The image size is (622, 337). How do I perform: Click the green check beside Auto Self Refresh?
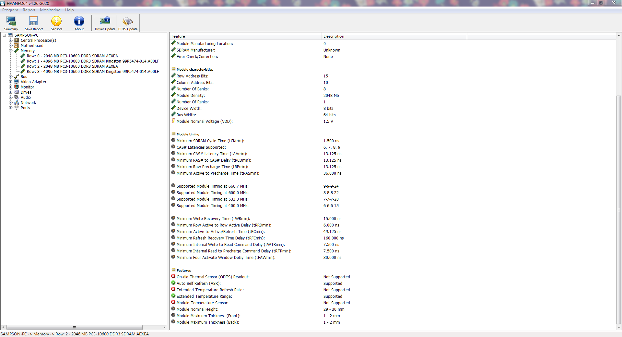click(173, 283)
